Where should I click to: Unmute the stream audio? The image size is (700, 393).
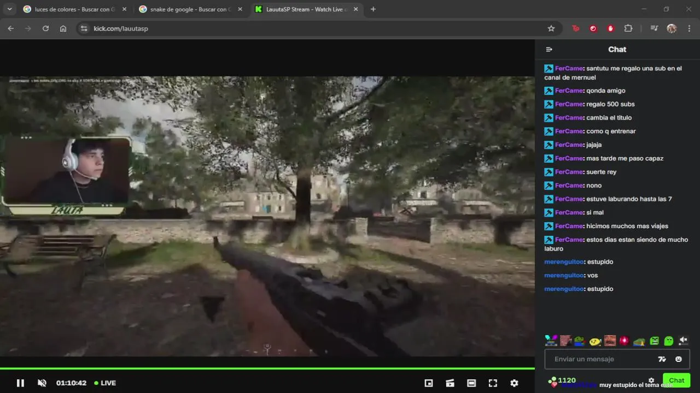click(42, 383)
